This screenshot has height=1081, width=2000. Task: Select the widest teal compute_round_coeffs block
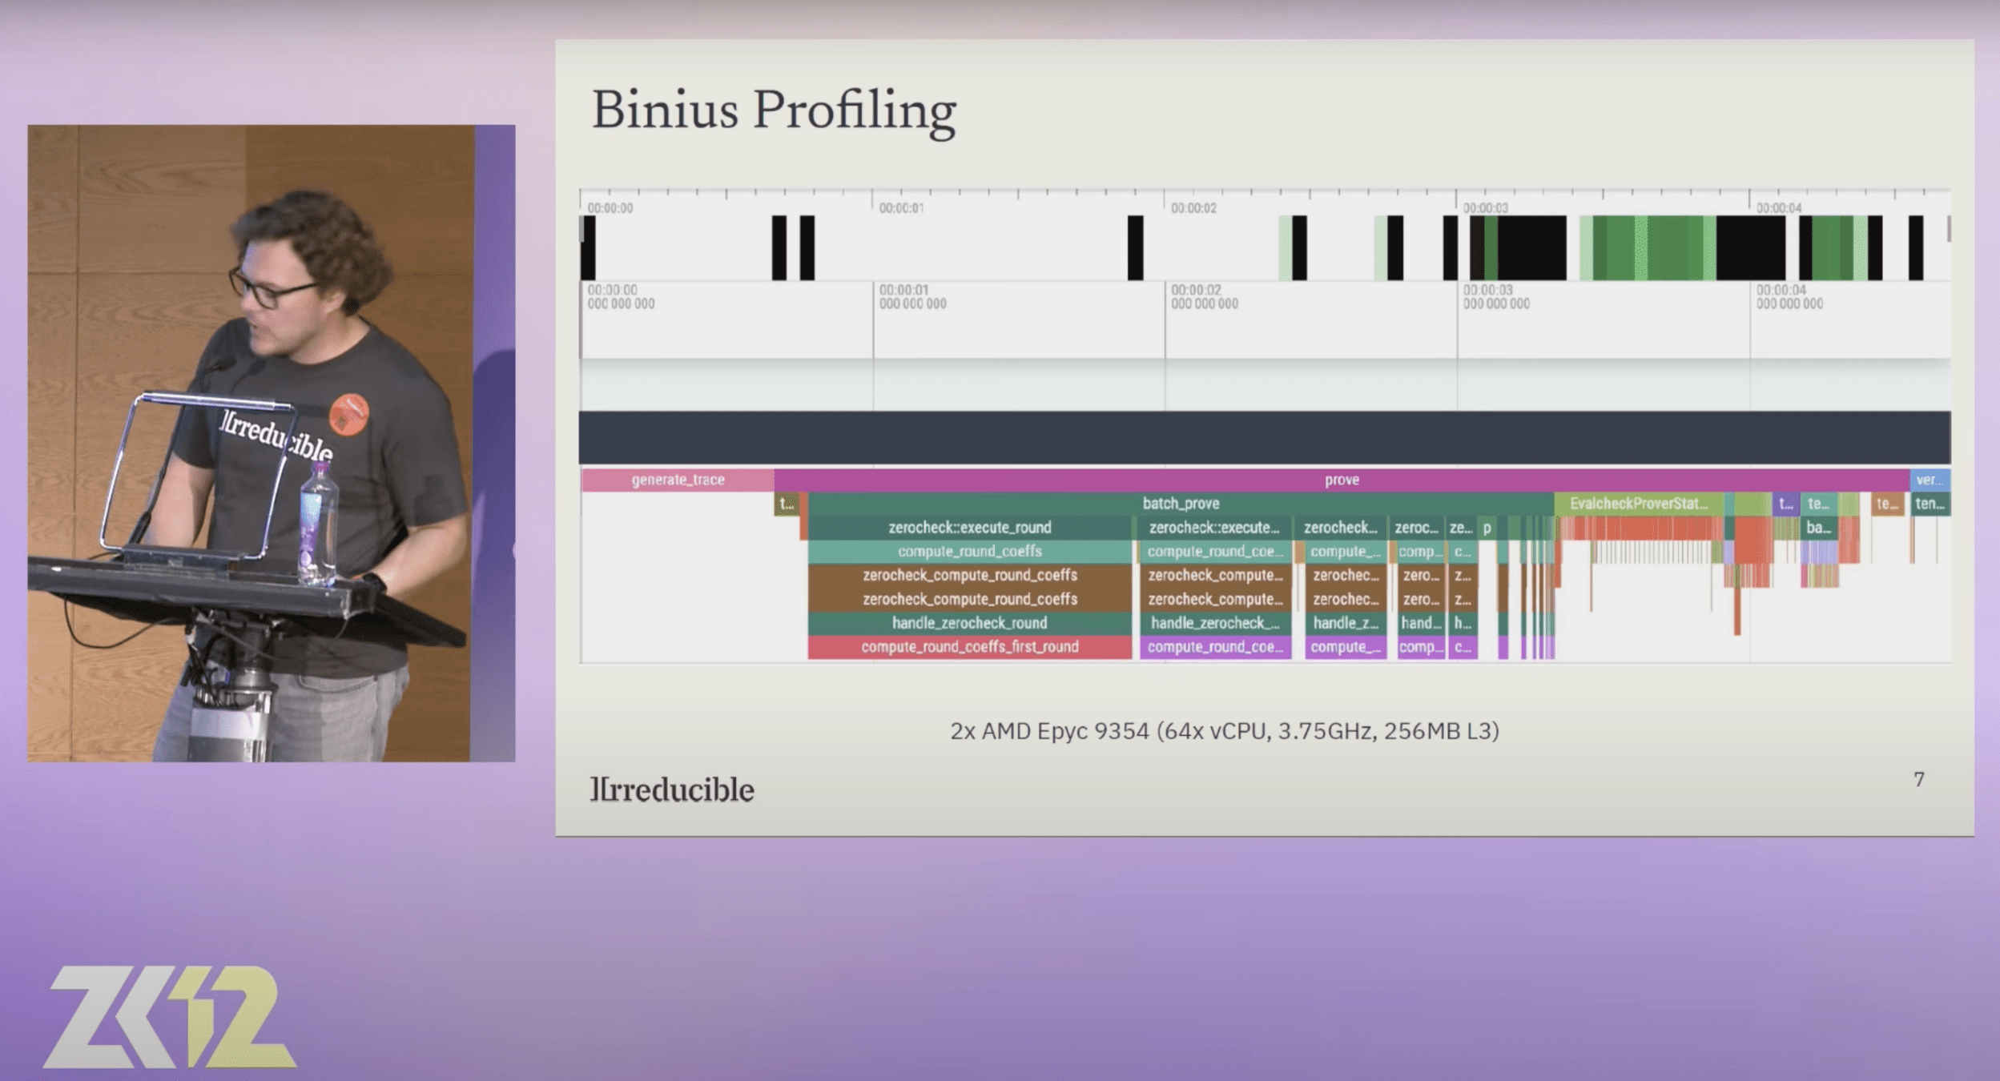click(969, 552)
